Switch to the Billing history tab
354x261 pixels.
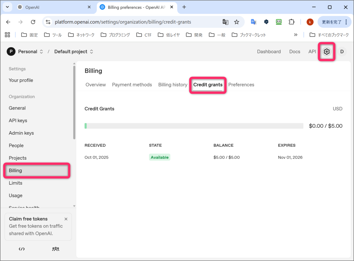pos(173,85)
